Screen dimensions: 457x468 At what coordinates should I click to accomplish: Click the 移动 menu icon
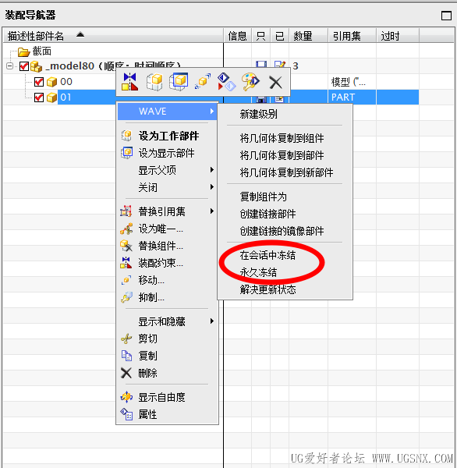tap(126, 280)
